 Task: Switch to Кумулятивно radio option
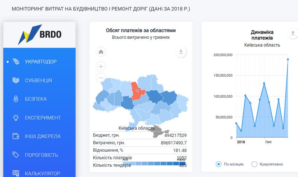click(255, 164)
